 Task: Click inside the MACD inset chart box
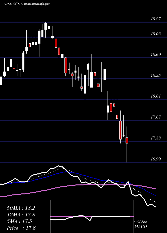pos(92,216)
